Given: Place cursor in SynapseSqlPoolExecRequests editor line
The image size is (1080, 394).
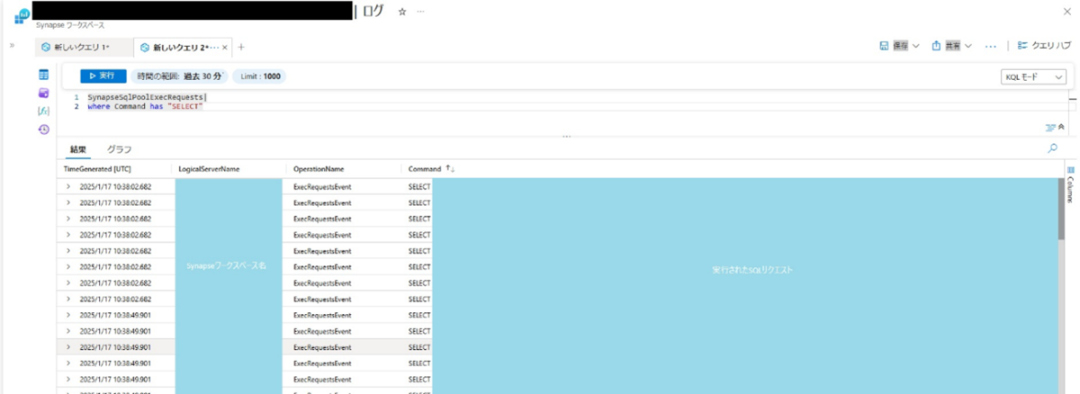Looking at the screenshot, I should coord(147,96).
